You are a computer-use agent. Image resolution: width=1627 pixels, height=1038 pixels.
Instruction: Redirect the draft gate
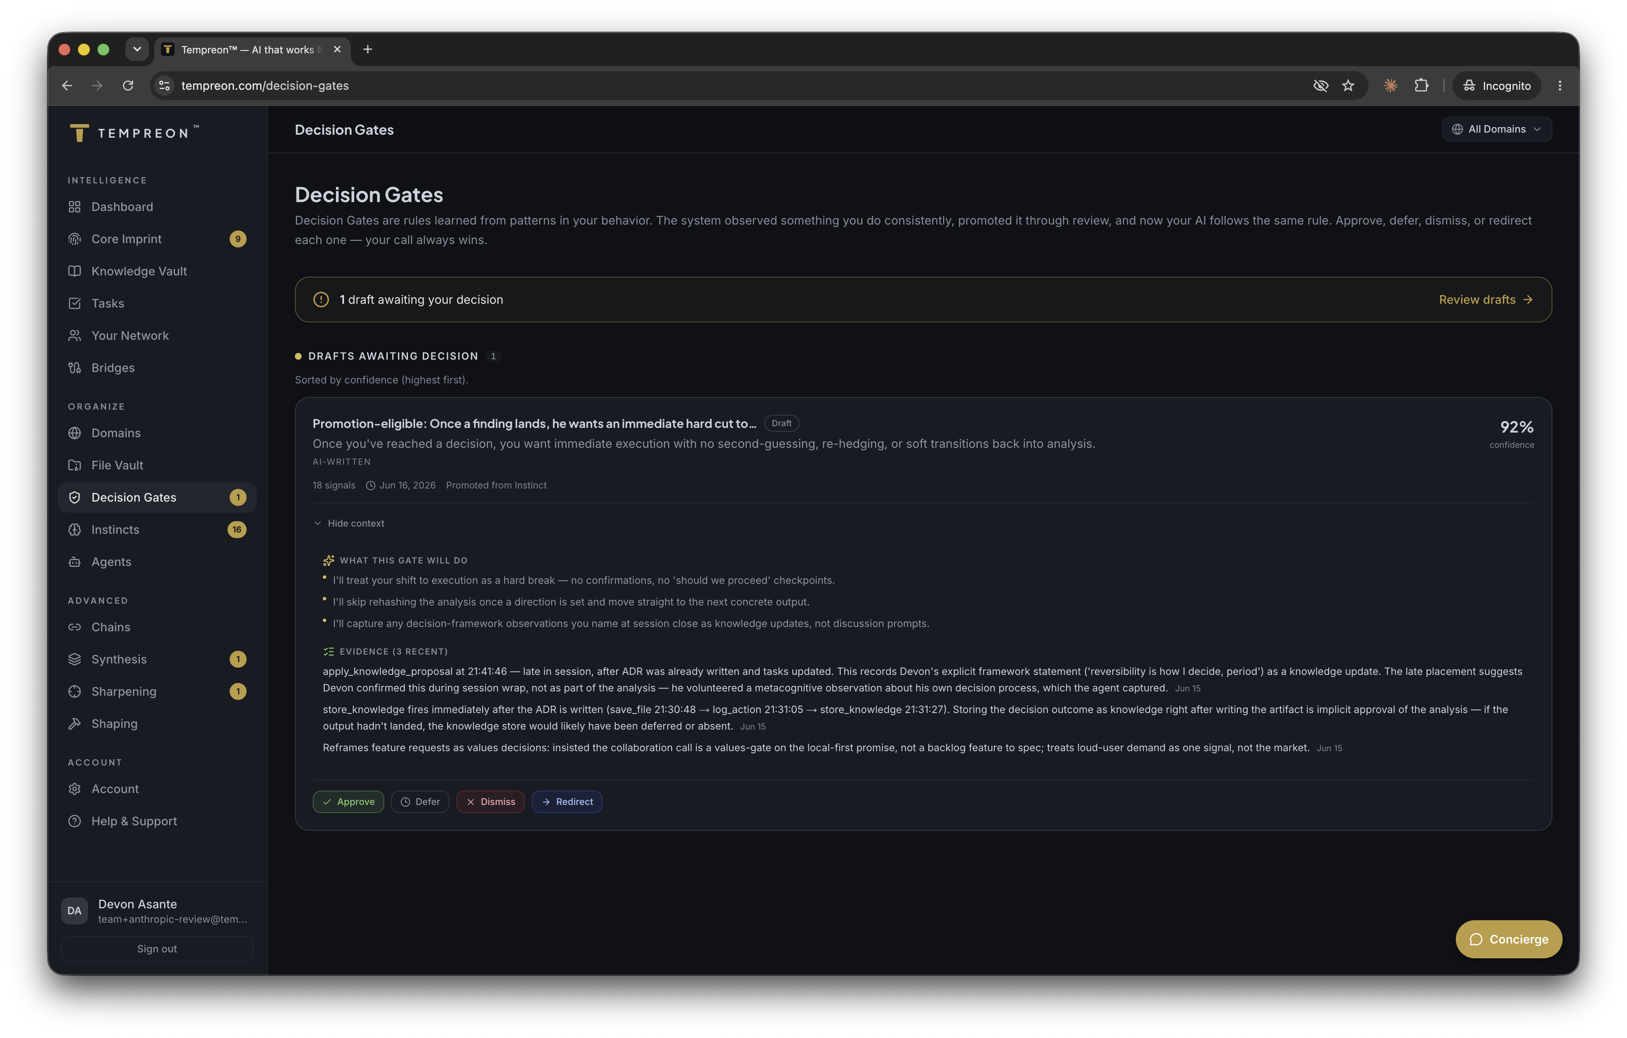point(566,802)
